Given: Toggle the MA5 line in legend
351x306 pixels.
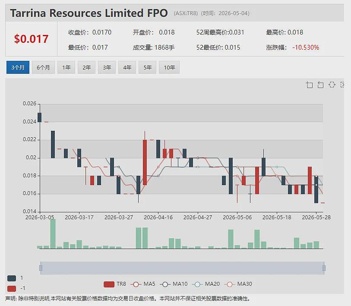Looking at the screenshot, I should [143, 284].
